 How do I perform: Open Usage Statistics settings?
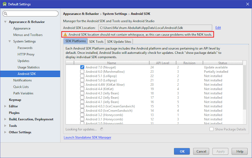click(x=29, y=67)
